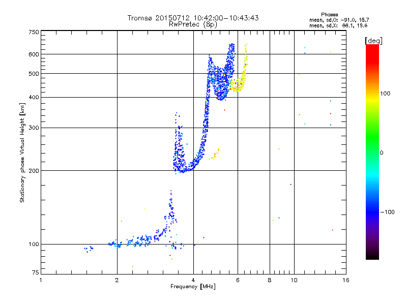Click the x-axis tick label '10'
The width and height of the screenshot is (407, 305).
[x=294, y=280]
